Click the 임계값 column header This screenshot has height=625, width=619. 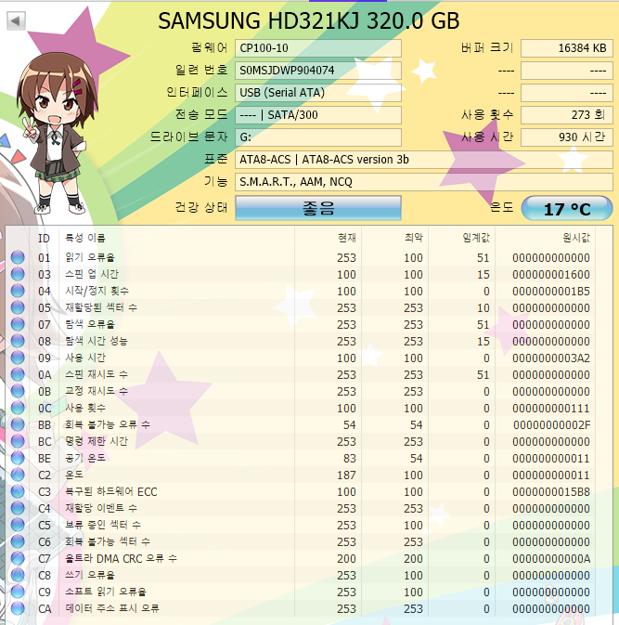coord(461,238)
